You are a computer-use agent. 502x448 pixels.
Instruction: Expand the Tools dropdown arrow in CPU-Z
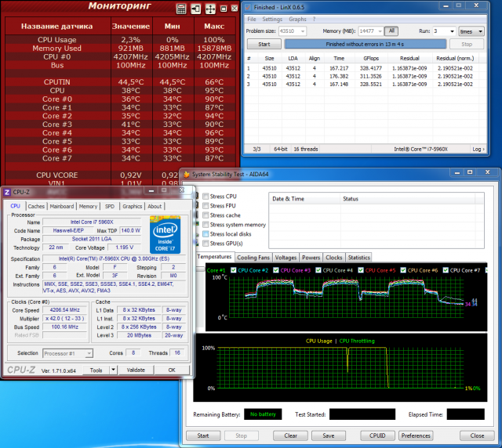pos(113,370)
